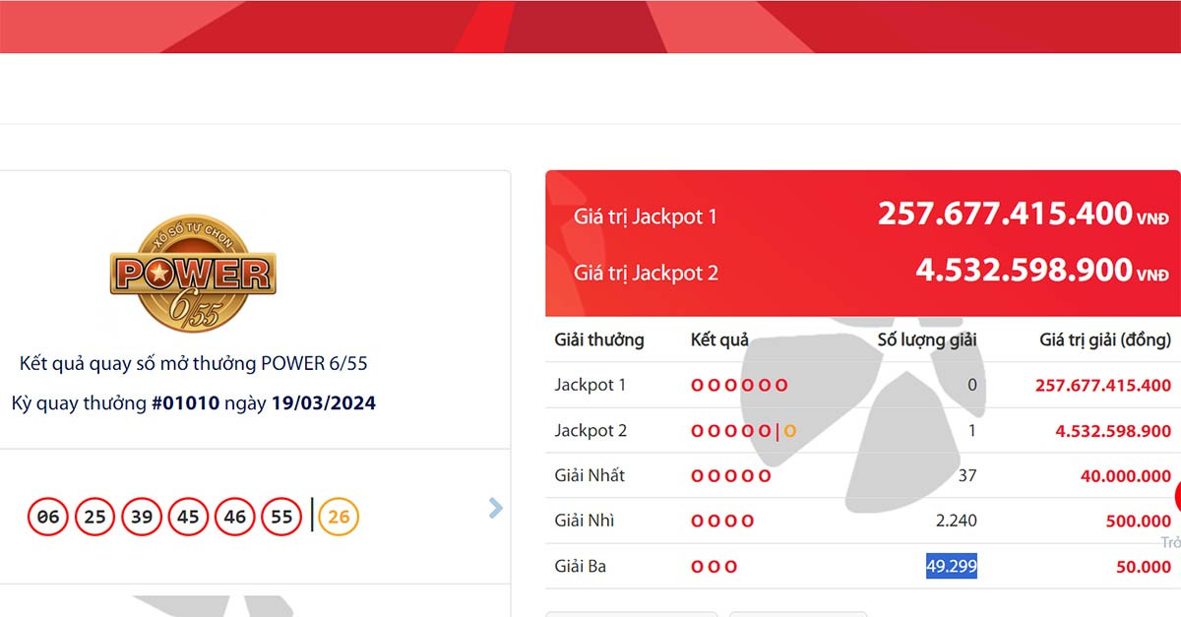
Task: Click the Power 6/55 logo
Action: click(193, 274)
